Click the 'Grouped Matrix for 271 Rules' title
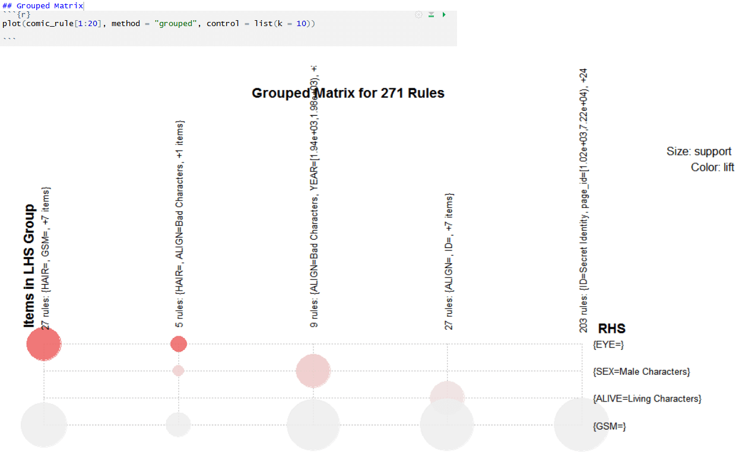This screenshot has height=468, width=739. click(x=348, y=93)
